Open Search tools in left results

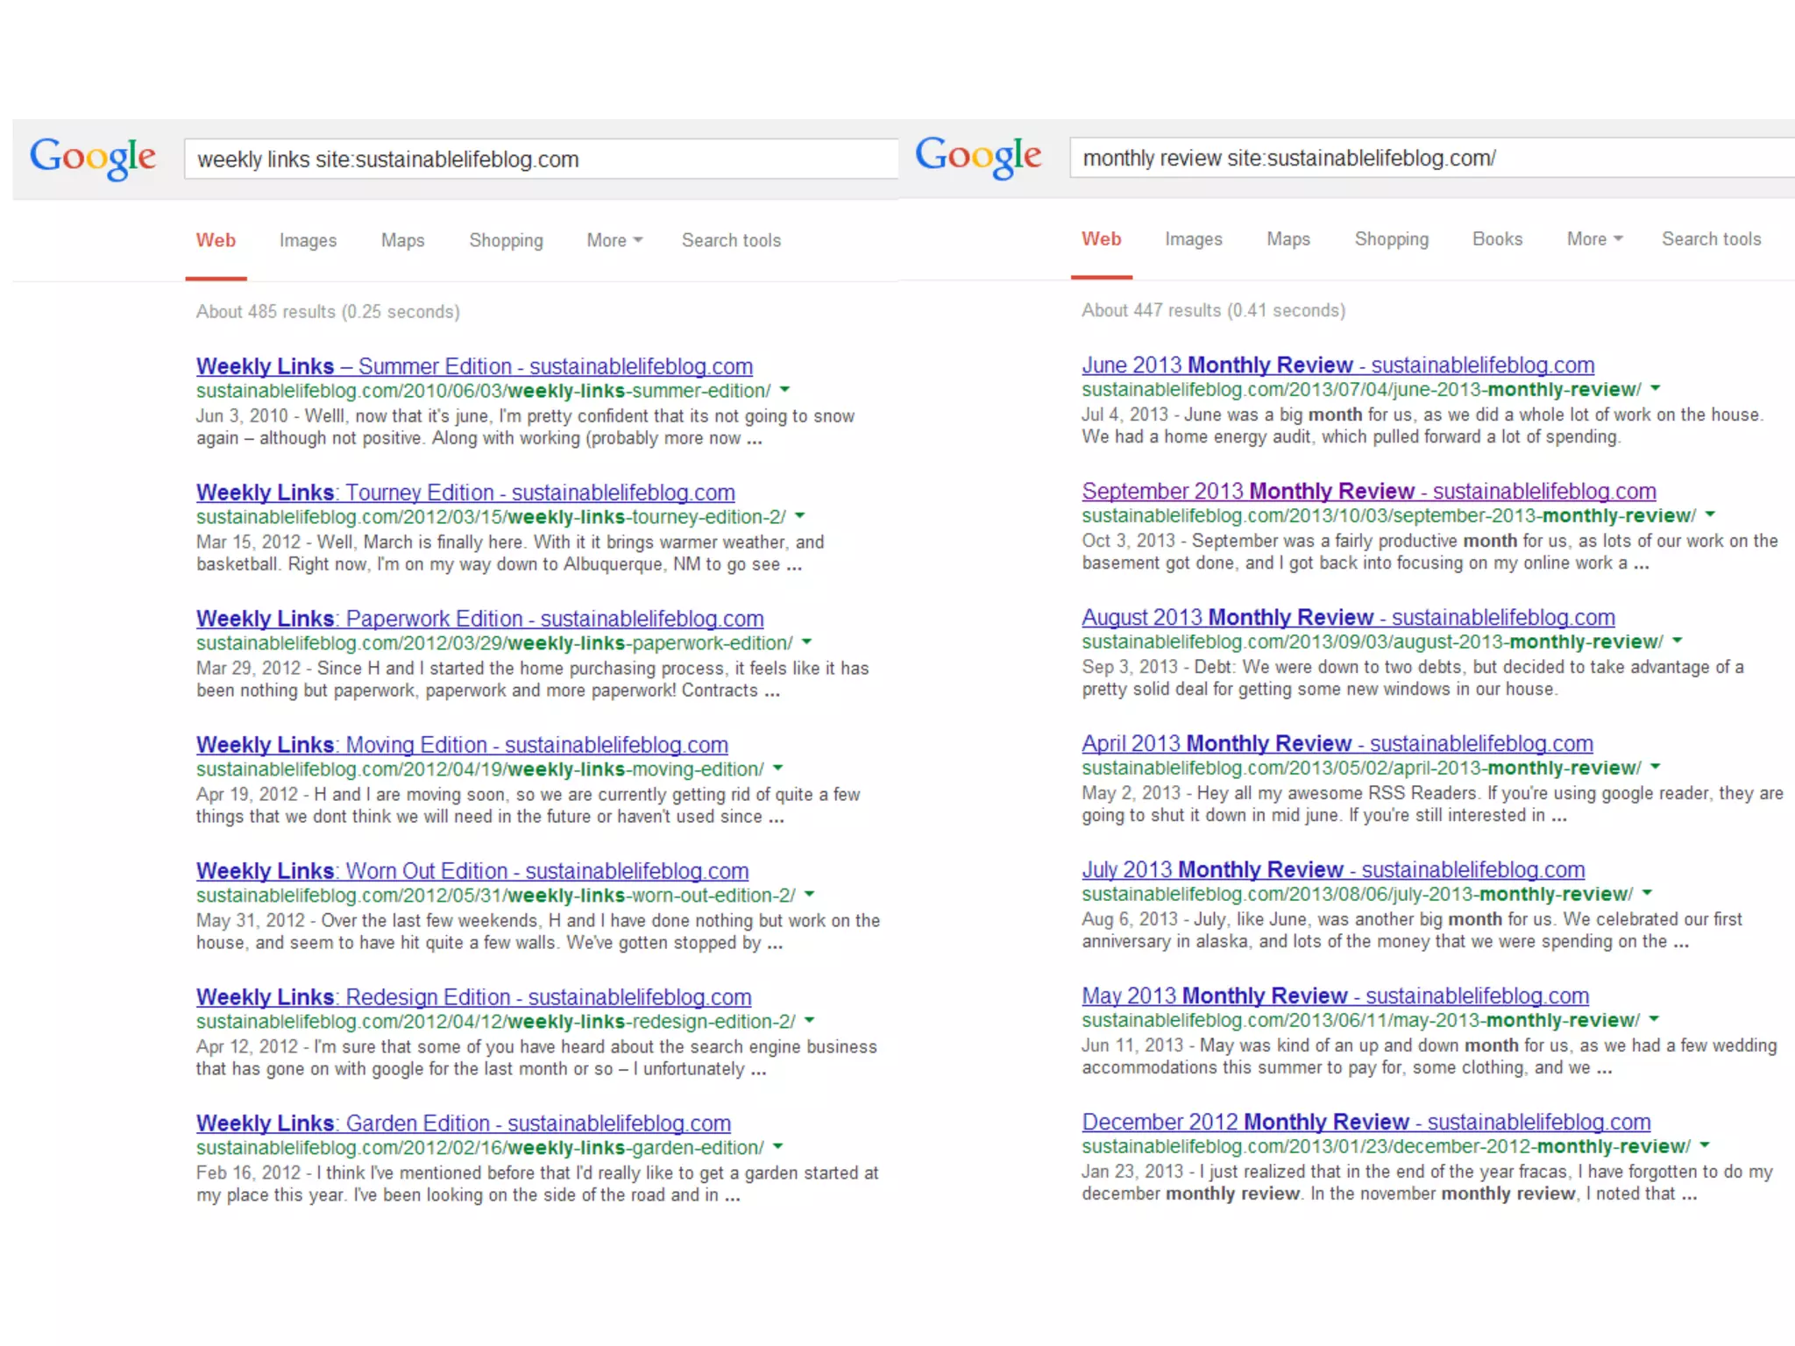point(731,240)
